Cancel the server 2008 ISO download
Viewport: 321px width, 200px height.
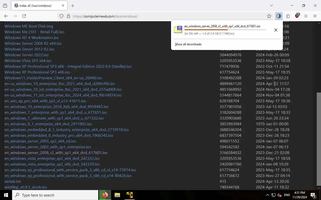click(276, 30)
